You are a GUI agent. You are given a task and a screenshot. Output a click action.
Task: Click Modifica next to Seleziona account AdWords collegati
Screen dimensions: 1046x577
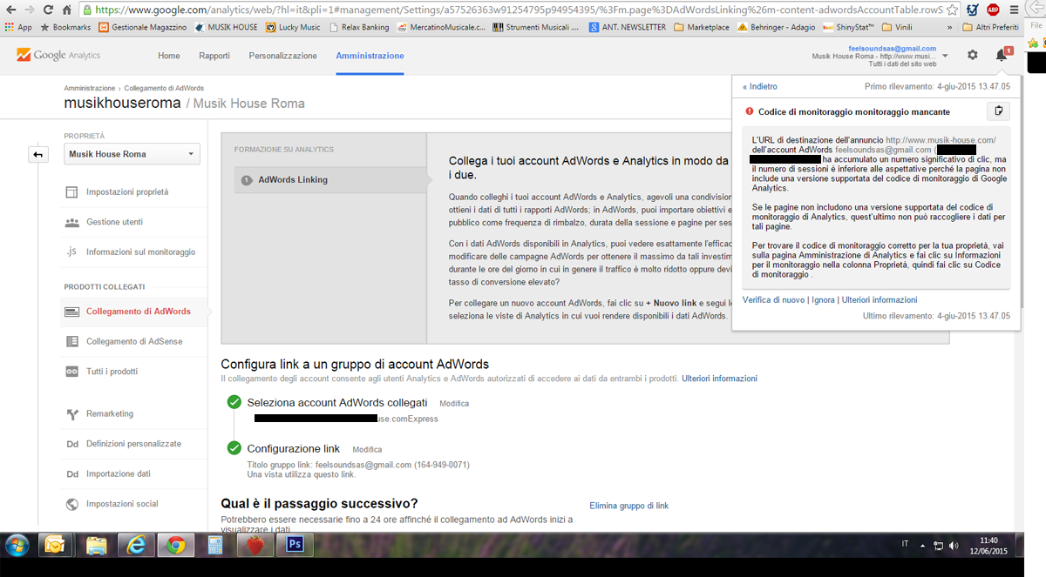pos(454,404)
